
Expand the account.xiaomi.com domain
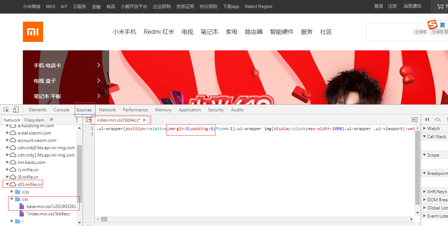tap(7, 140)
